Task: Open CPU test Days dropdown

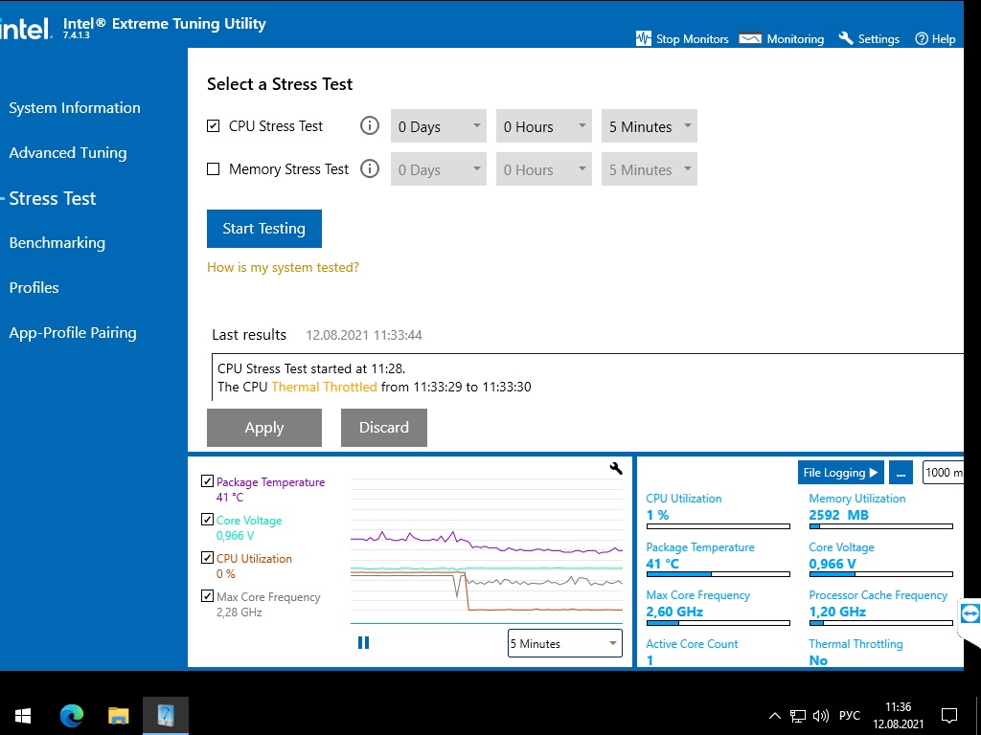Action: pos(439,126)
